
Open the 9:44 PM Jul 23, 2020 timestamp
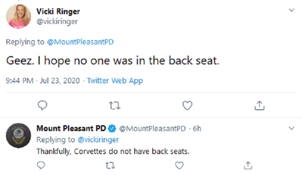click(x=43, y=80)
